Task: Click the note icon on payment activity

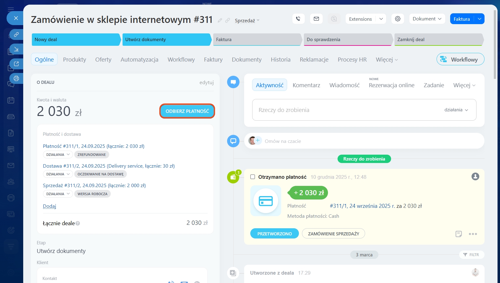Action: (459, 234)
